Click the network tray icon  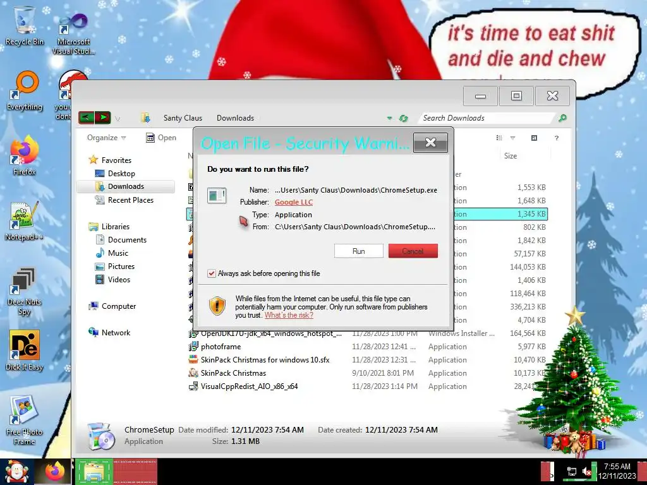pyautogui.click(x=571, y=471)
